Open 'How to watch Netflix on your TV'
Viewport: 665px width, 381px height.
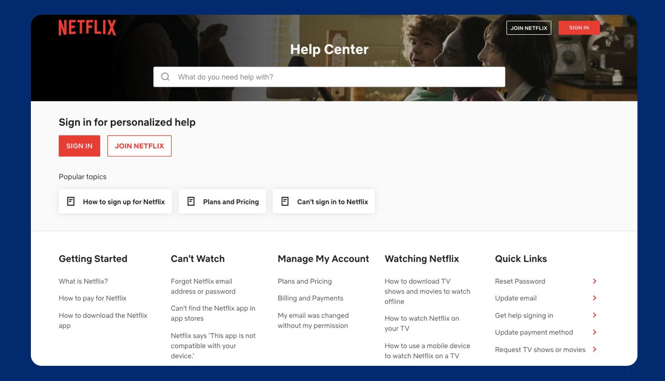422,323
